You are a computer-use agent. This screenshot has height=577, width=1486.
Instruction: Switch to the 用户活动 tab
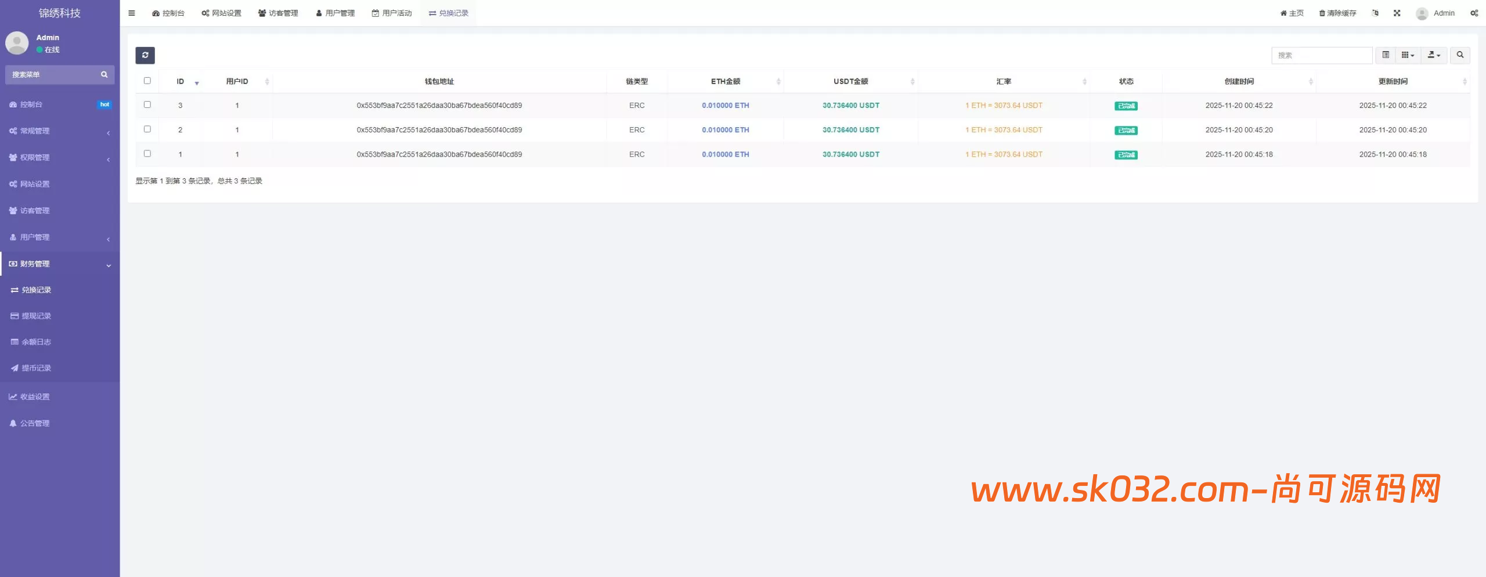[392, 13]
